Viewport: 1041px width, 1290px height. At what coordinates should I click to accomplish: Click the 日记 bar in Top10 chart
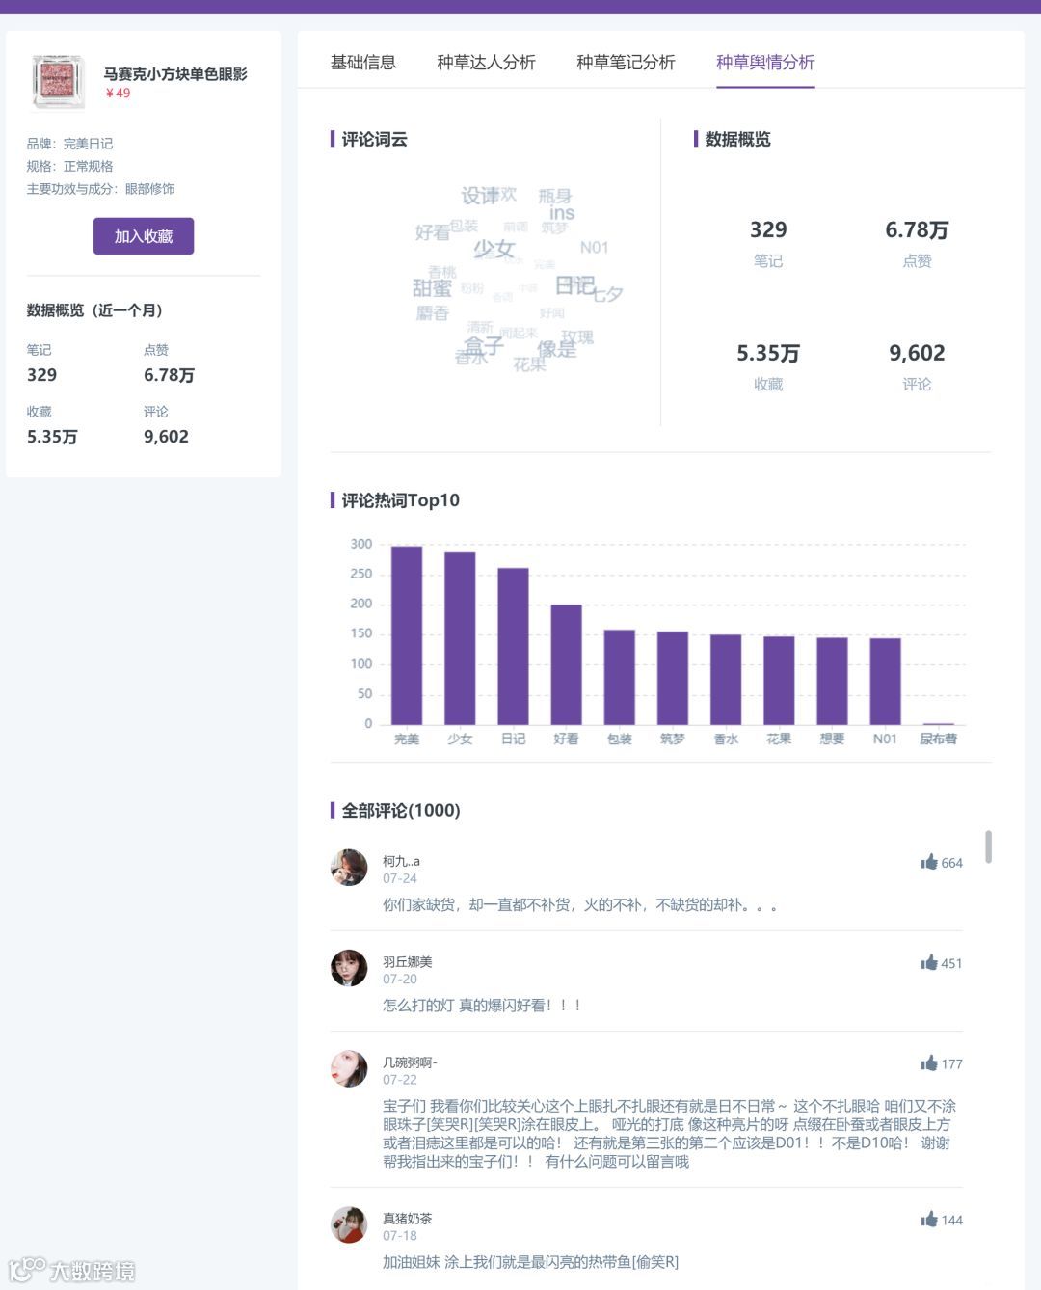tap(513, 646)
